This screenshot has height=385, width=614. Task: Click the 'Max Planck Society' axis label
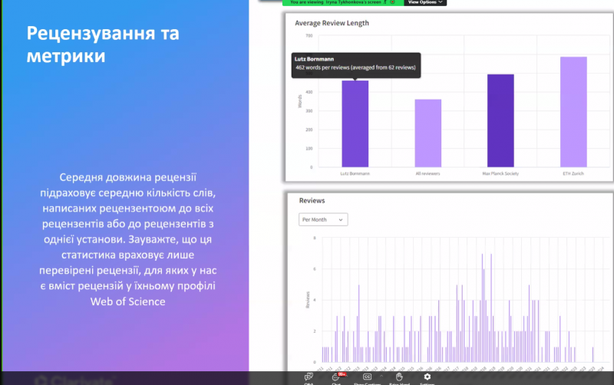click(x=500, y=173)
